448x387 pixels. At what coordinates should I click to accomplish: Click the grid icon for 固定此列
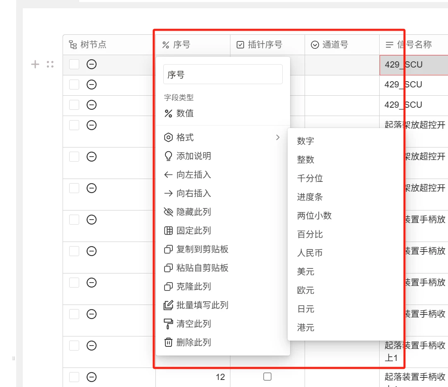click(168, 230)
